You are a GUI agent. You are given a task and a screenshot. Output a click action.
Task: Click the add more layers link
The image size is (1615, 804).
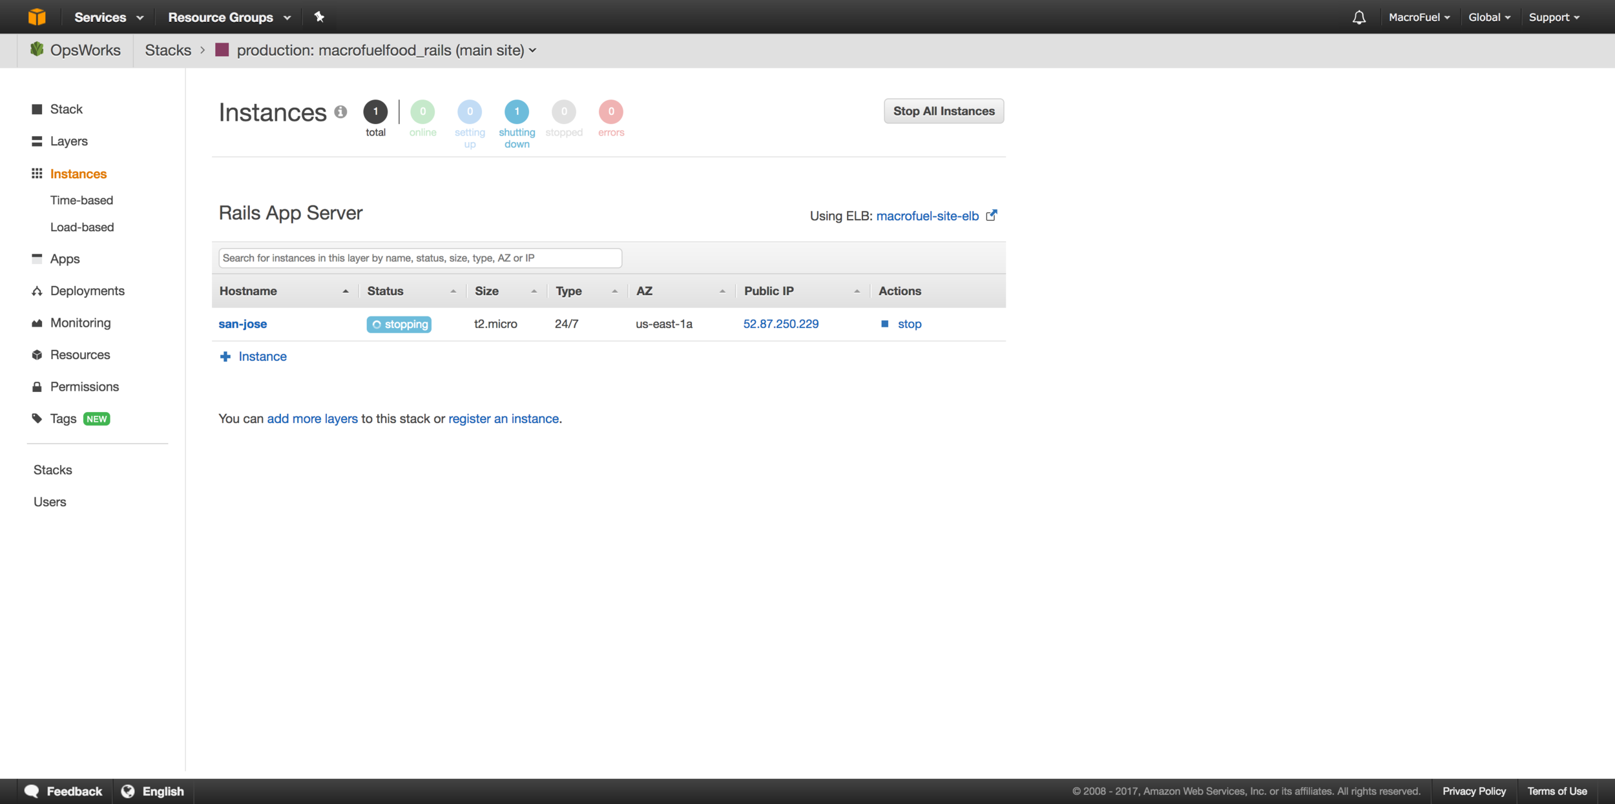[x=312, y=418]
